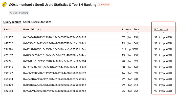Viewport: 177px width, 95px height.
Task: Click rank cell 424387
Action: [x=8, y=37]
